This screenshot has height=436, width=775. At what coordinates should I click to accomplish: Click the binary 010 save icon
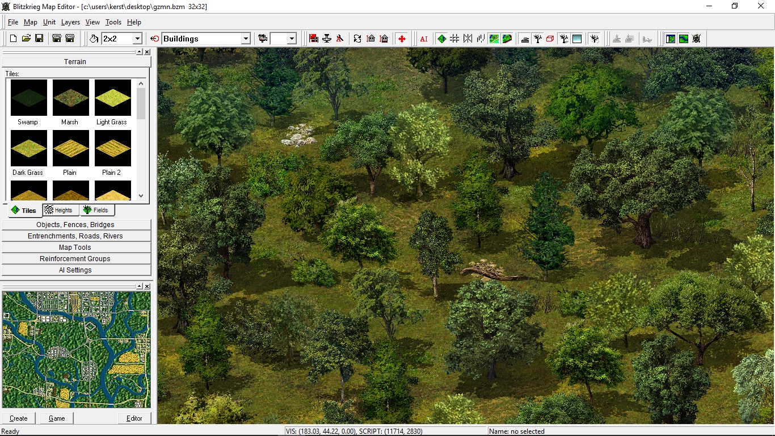[70, 39]
